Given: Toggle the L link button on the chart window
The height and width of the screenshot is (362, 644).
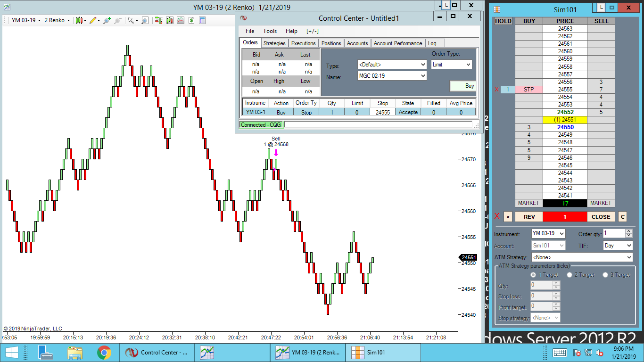Looking at the screenshot, I should (x=446, y=5).
